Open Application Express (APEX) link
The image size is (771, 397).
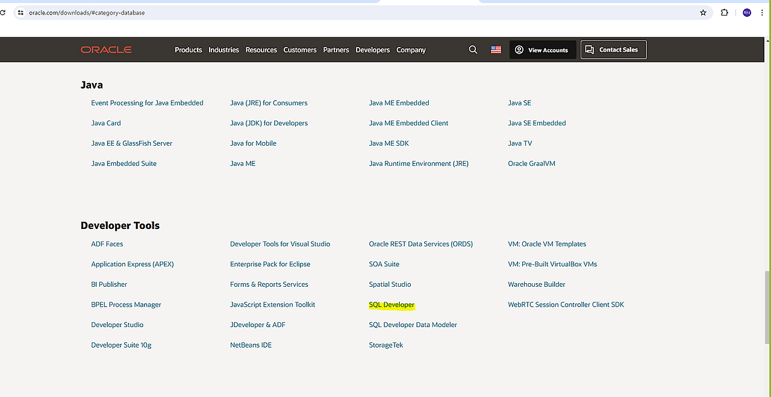point(133,264)
